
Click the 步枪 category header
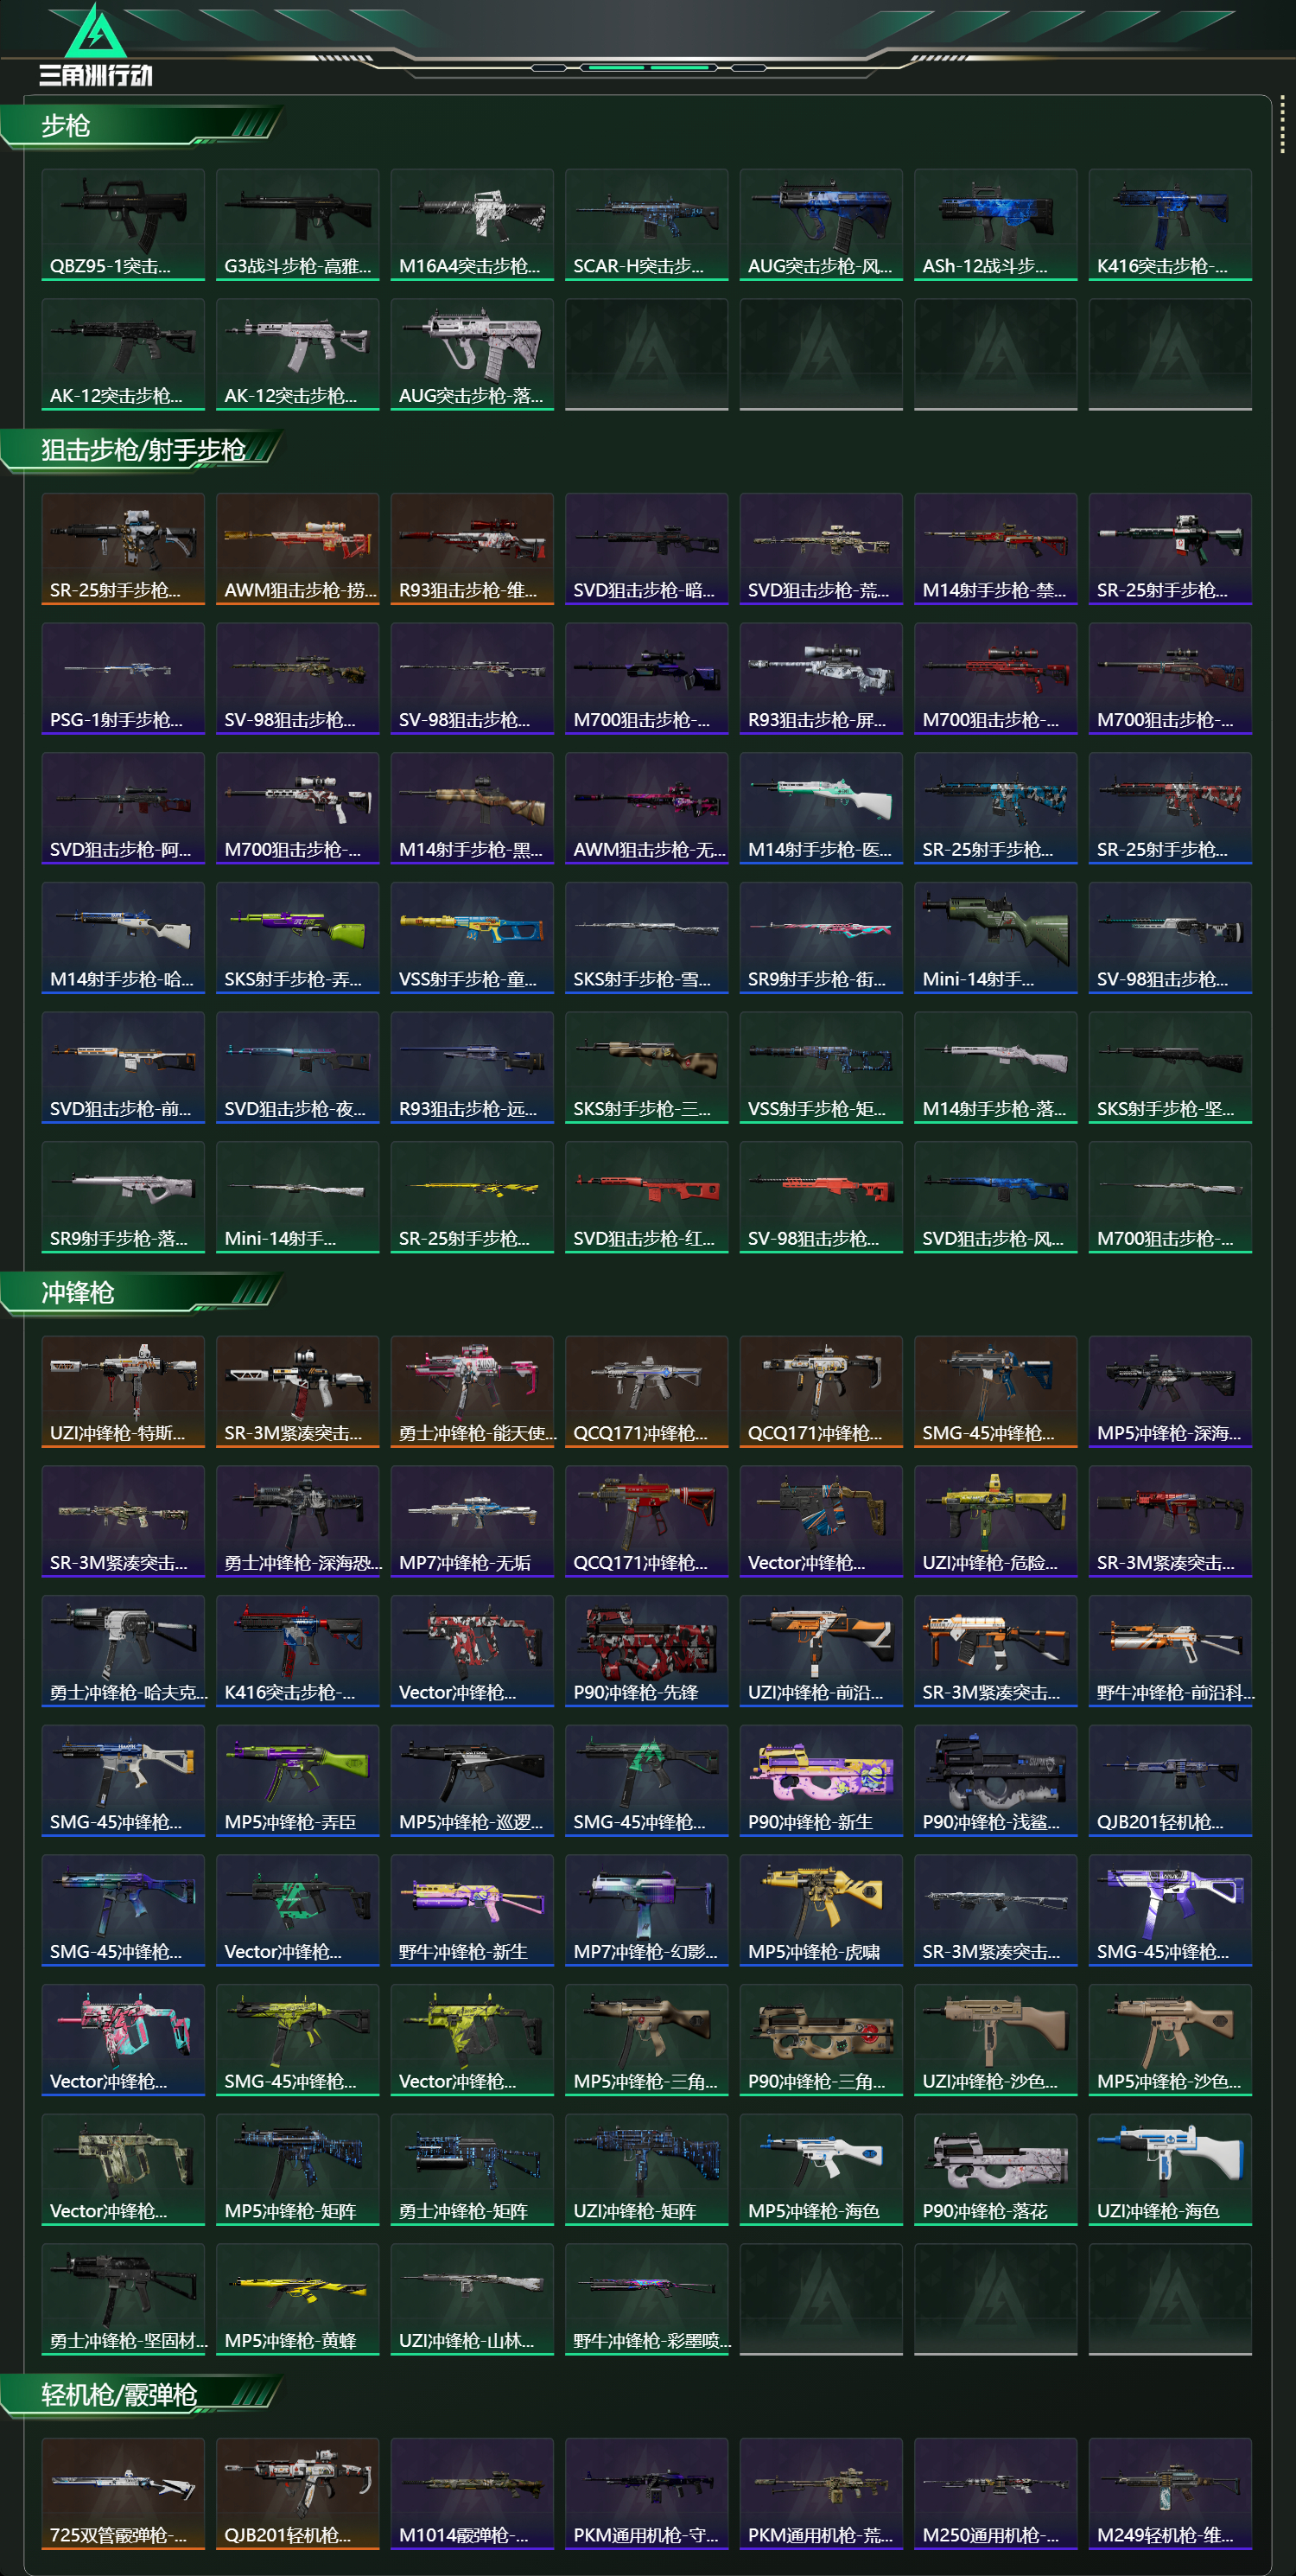140,126
